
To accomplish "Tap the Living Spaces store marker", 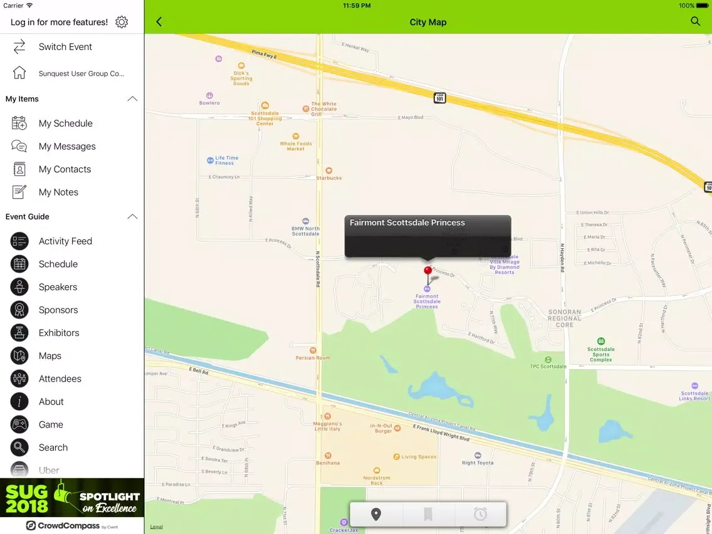I will click(x=396, y=457).
